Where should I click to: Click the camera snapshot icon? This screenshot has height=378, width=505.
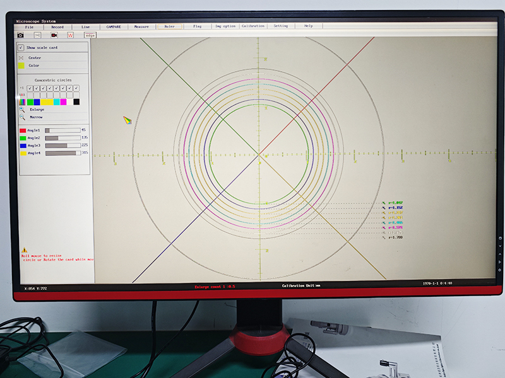[20, 35]
